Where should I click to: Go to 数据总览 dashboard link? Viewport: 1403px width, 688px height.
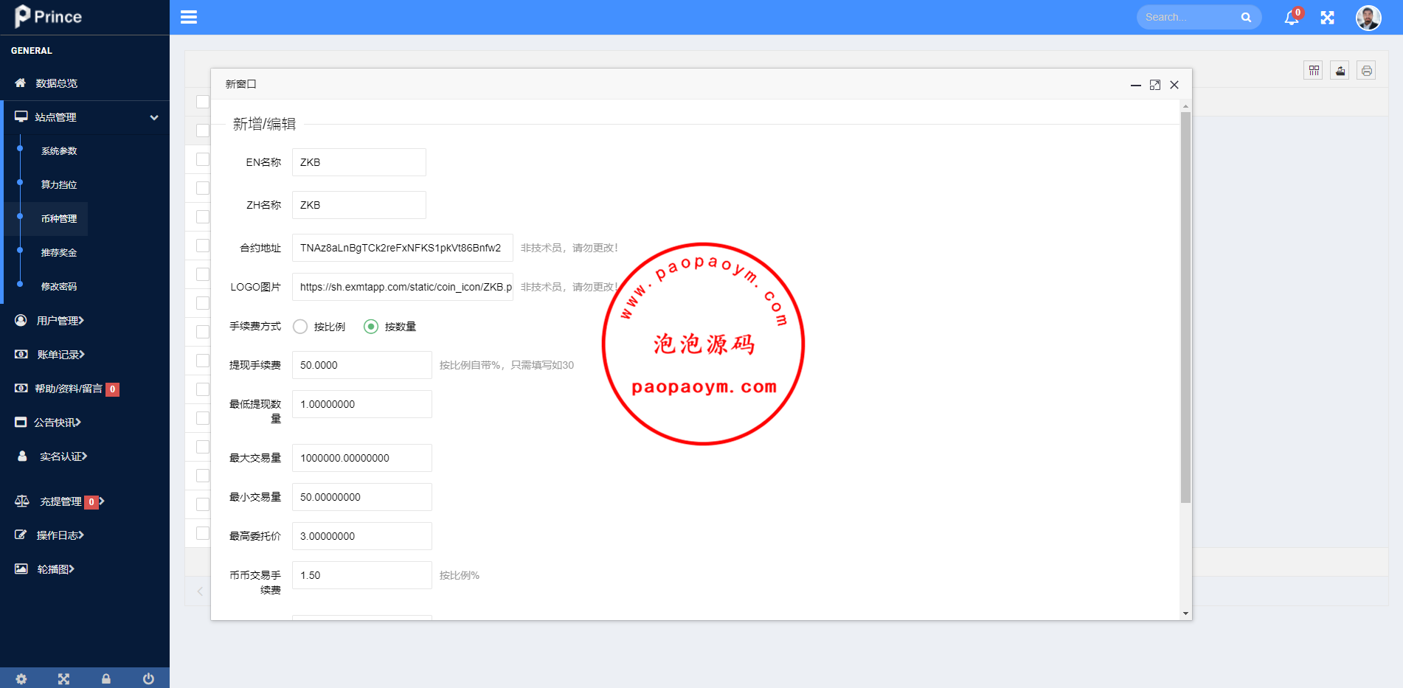click(x=56, y=83)
